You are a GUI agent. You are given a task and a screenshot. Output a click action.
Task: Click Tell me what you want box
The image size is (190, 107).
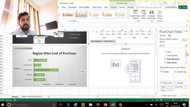point(150,7)
